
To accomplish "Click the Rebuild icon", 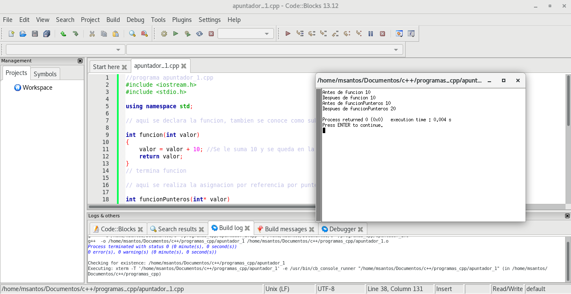I will point(199,34).
